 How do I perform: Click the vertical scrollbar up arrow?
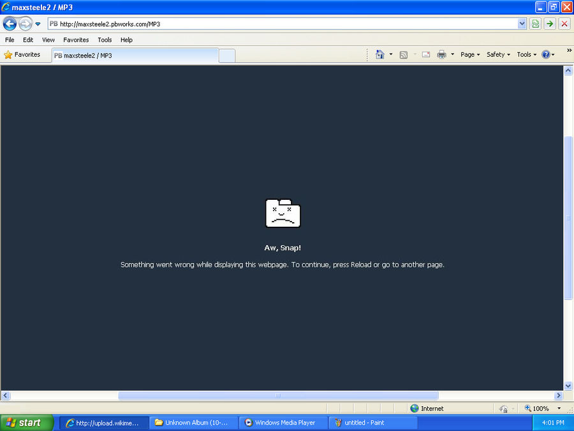click(x=568, y=71)
